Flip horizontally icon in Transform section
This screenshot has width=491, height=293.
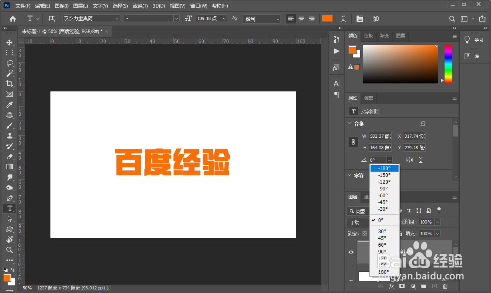(x=409, y=160)
